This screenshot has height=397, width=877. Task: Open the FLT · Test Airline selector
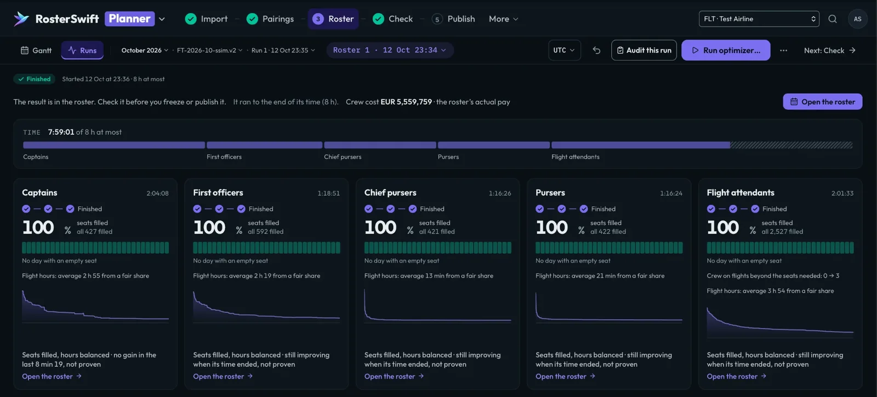(759, 19)
